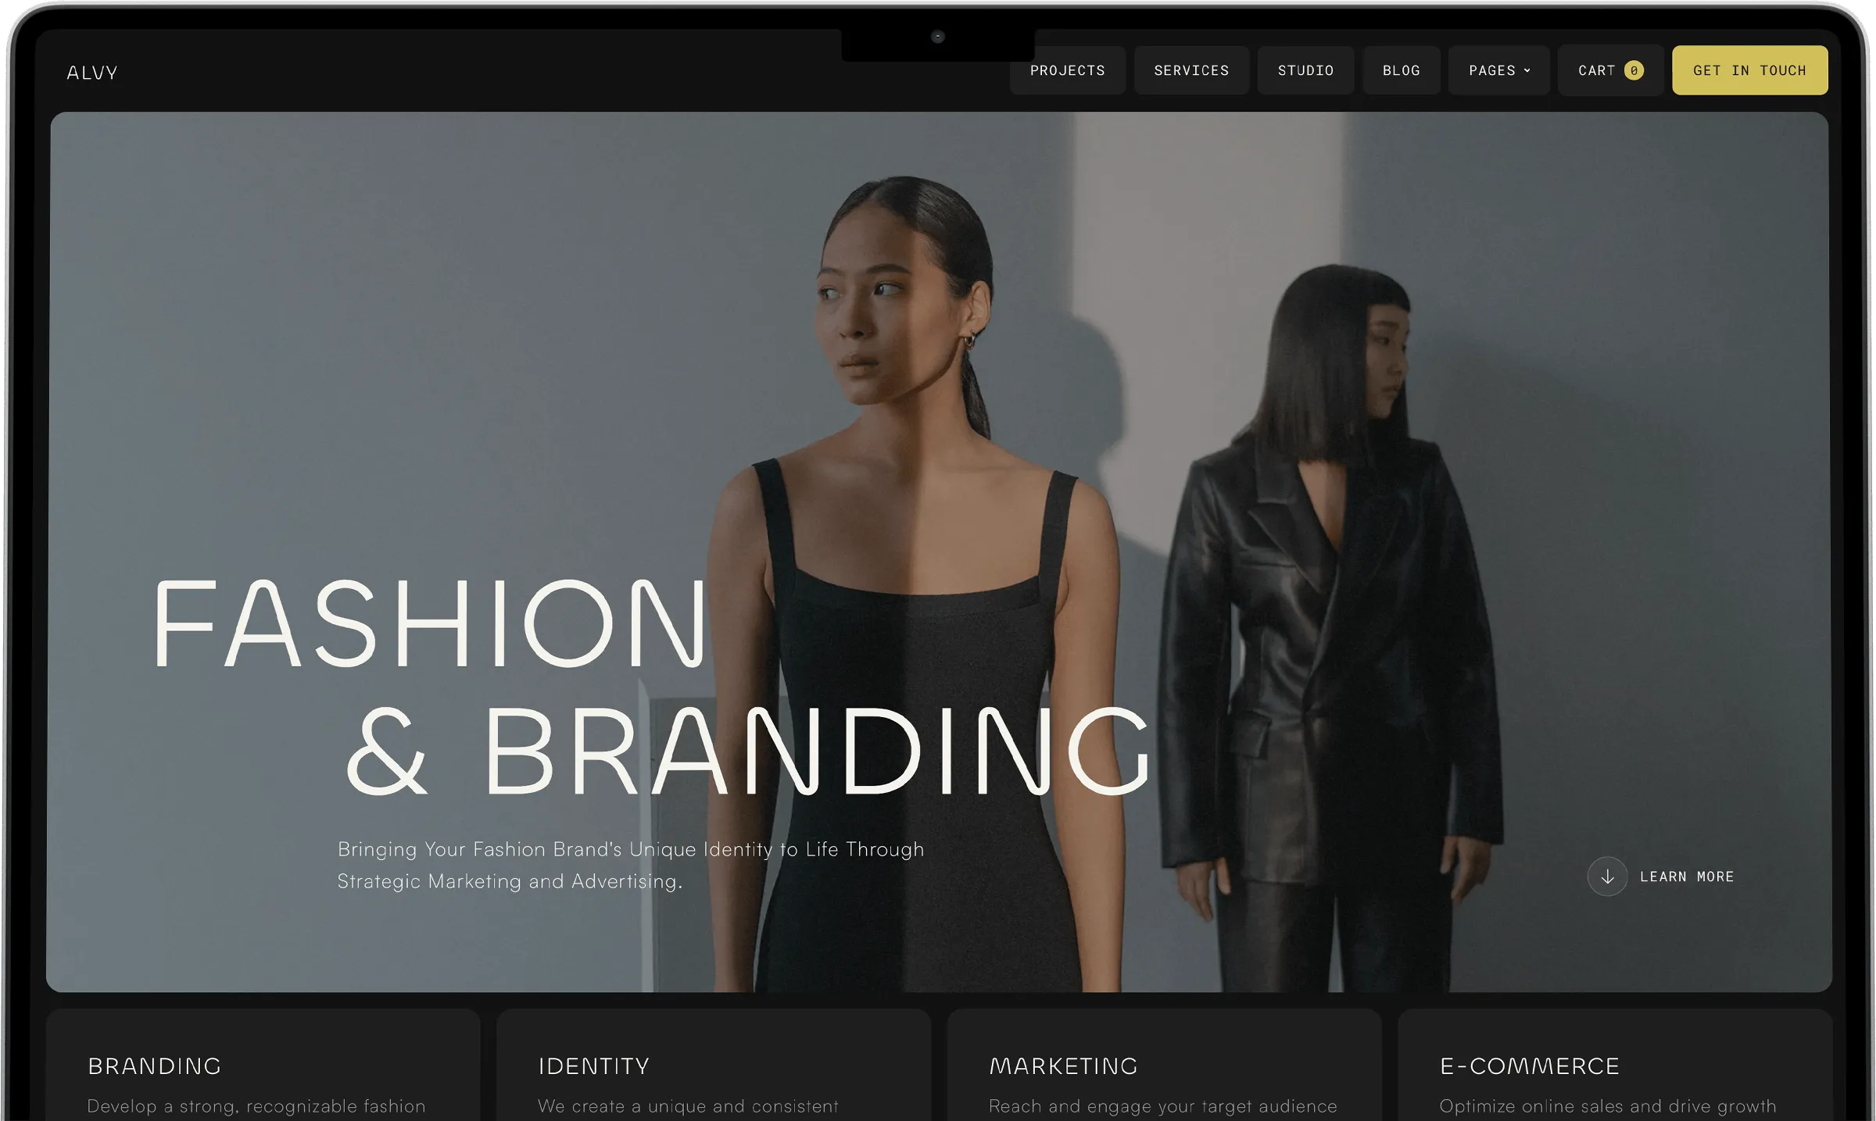
Task: View the Cart
Action: [x=1610, y=70]
